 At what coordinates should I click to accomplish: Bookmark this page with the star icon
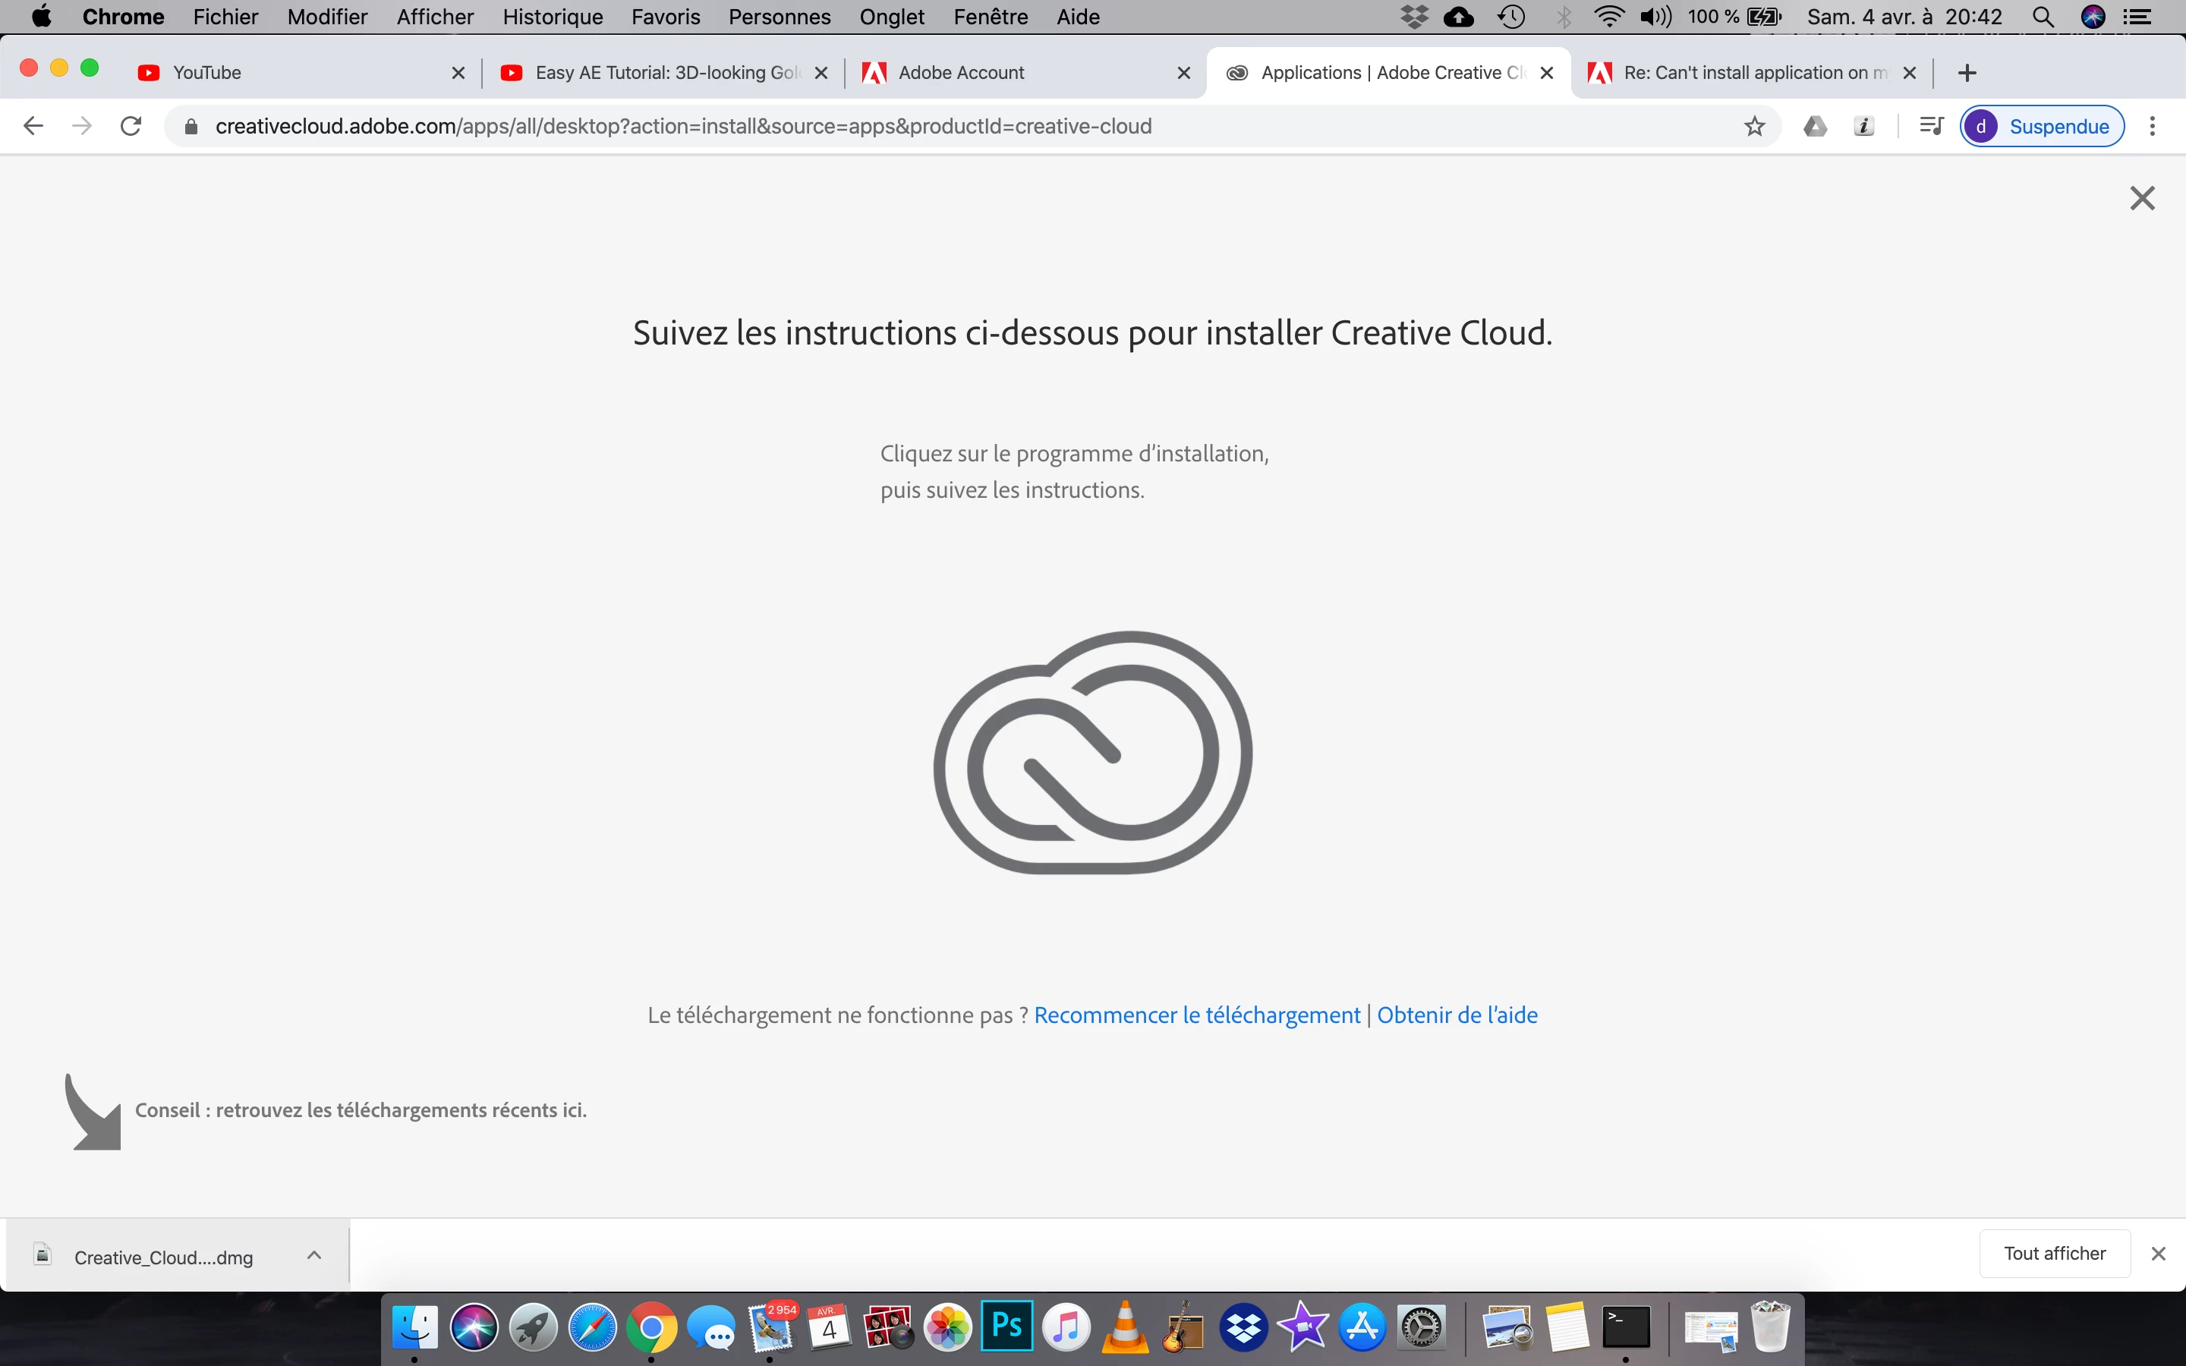pos(1754,127)
